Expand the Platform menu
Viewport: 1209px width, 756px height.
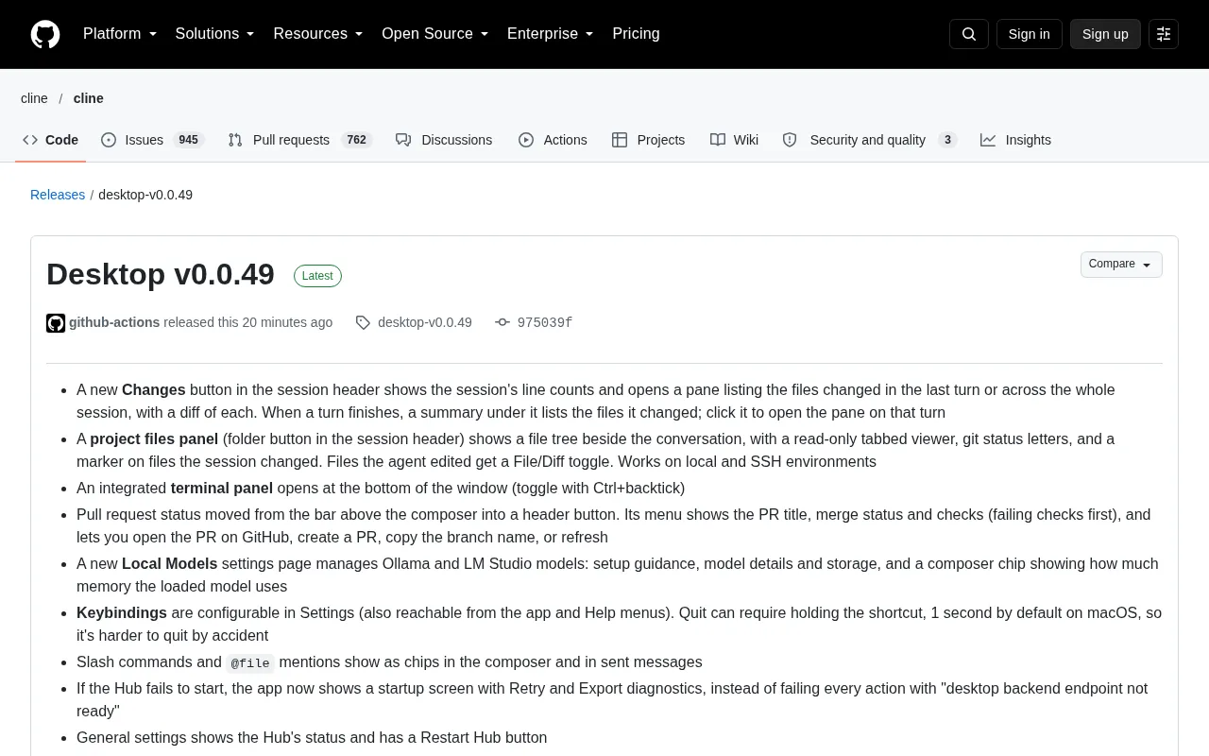click(x=120, y=34)
